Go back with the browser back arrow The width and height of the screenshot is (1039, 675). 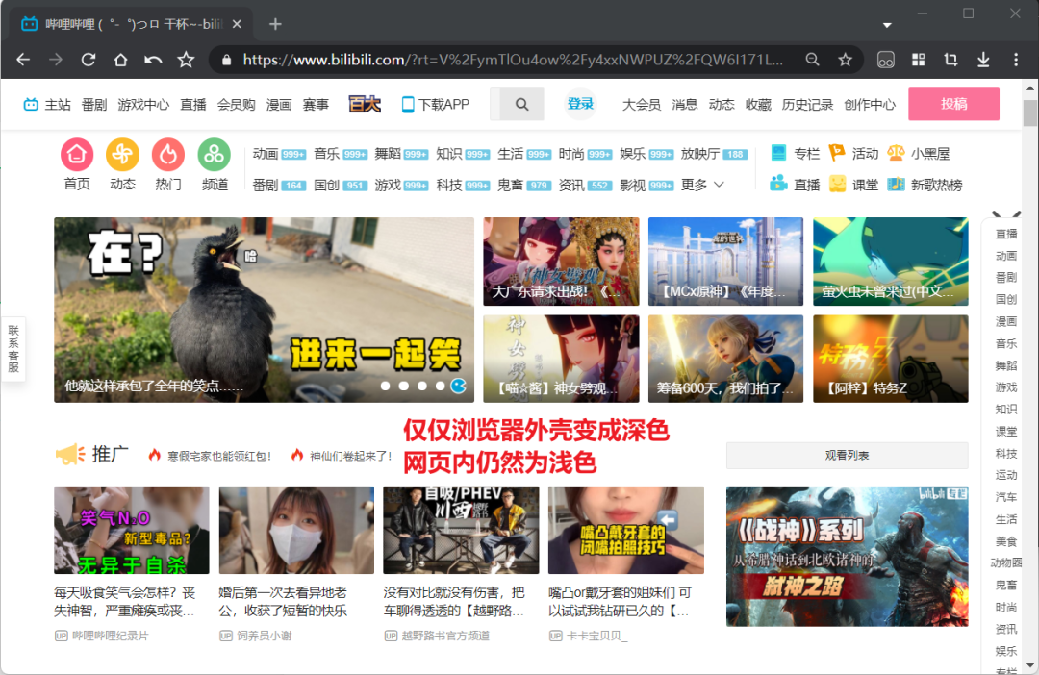pos(23,60)
